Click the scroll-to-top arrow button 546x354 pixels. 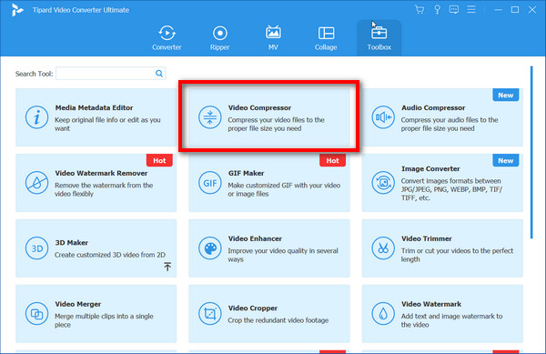click(167, 267)
